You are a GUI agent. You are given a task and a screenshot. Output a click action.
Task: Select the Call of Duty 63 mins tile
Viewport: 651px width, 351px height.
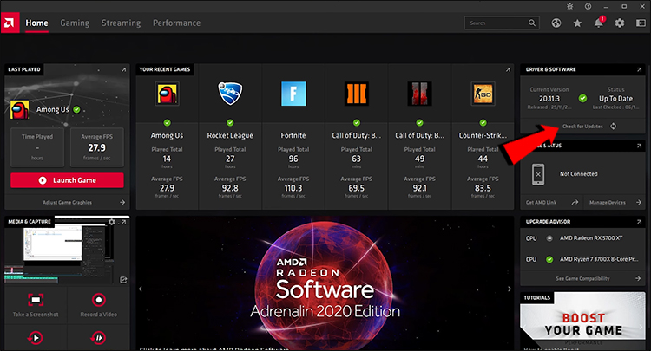point(356,137)
